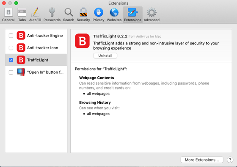Click the Webpage Contents permission heading

click(x=96, y=78)
